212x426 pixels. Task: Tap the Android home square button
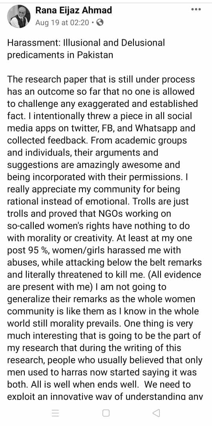106,413
